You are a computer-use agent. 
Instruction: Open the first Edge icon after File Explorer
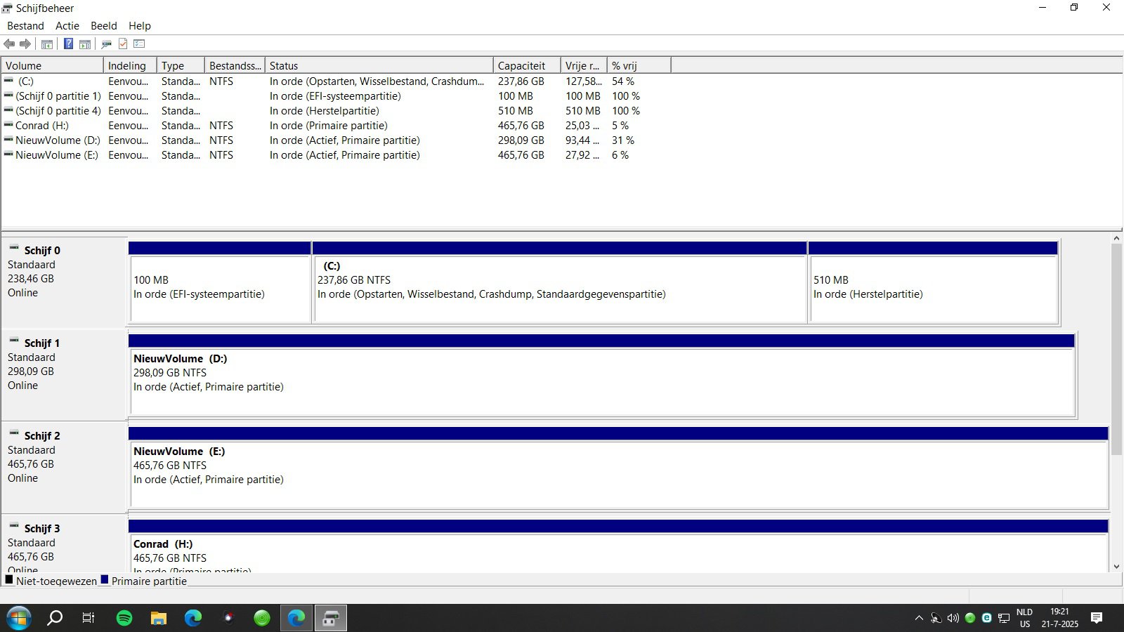pyautogui.click(x=193, y=618)
